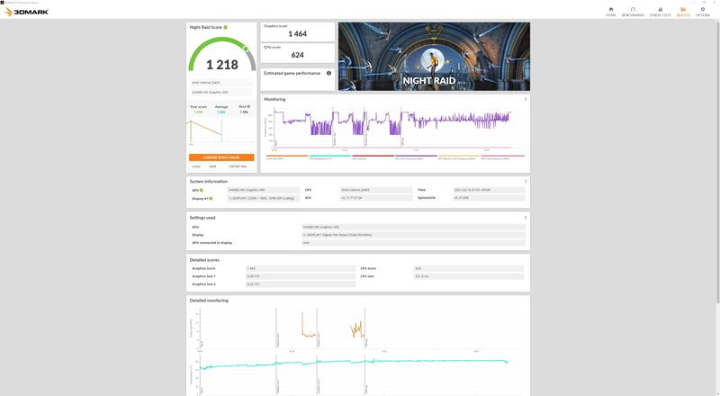
Task: Click the Load button
Action: [196, 166]
